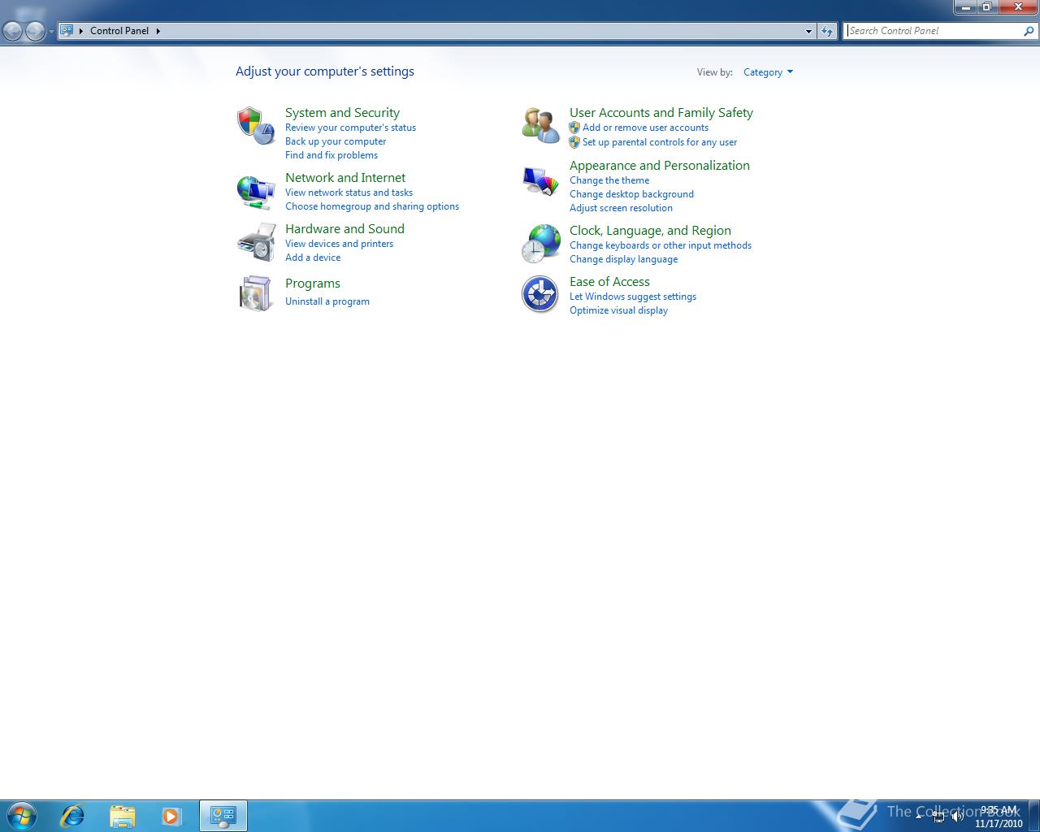
Task: Open System and Security via its shield icon
Action: click(255, 124)
